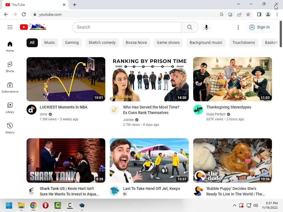
Task: Click Jubilee channel avatar
Action: (115, 110)
